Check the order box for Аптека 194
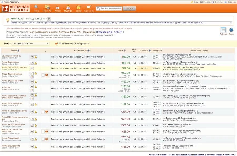237x156 pixels. [x=43, y=132]
